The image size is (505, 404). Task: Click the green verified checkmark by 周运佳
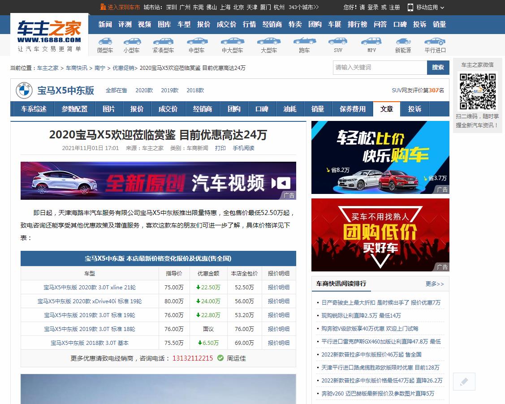(220, 358)
